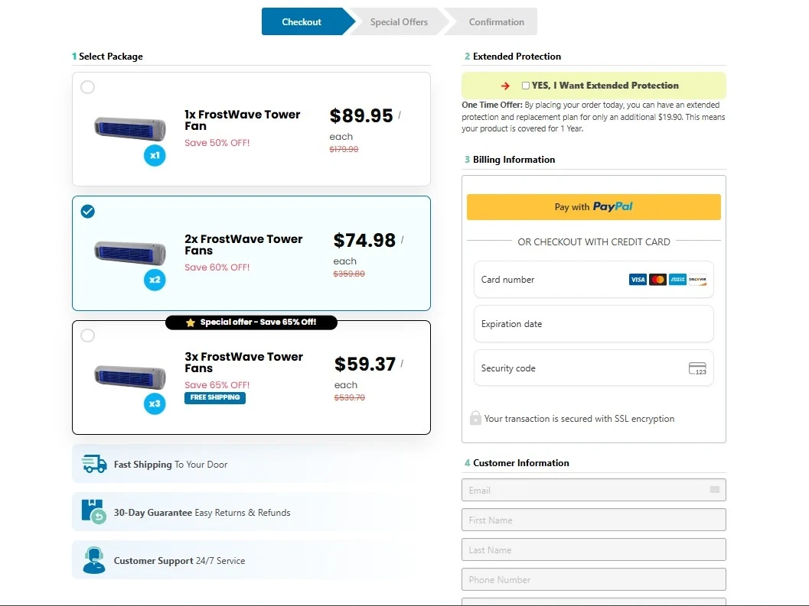Click the Fast Shipping truck icon
Viewport: 809px width, 606px height.
[x=94, y=464]
